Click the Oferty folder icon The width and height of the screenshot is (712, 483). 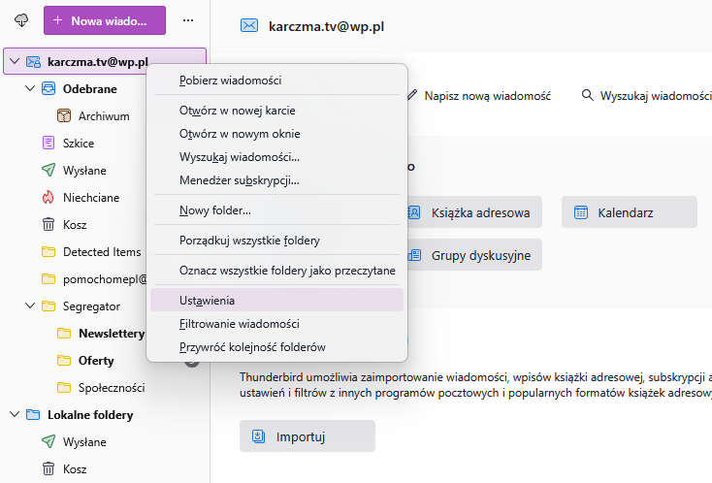coord(64,361)
